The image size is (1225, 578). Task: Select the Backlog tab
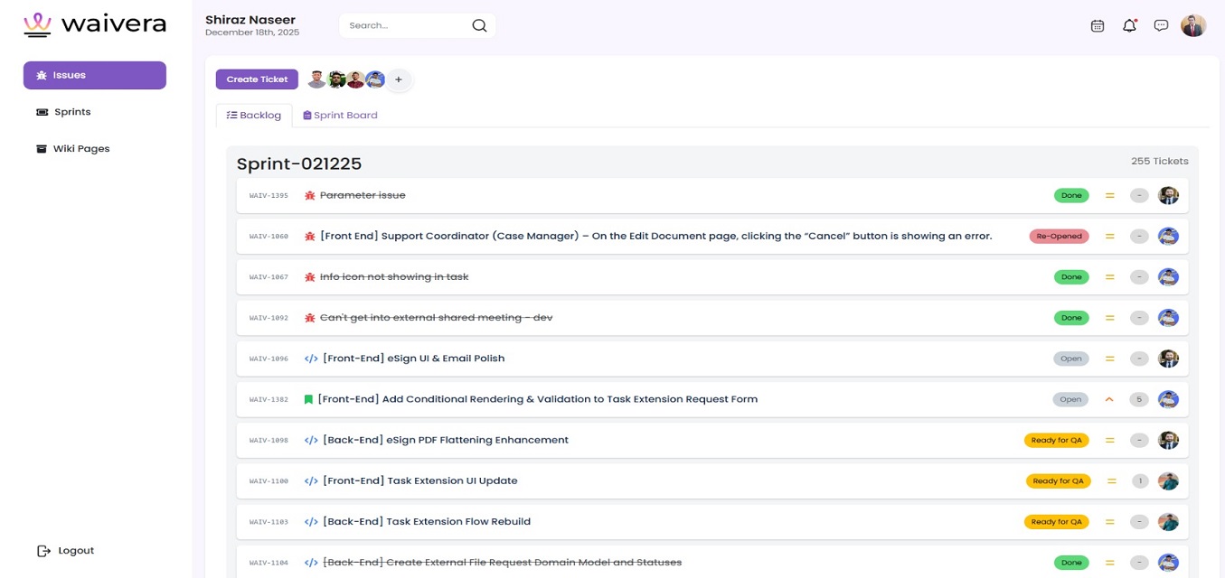[x=254, y=116]
